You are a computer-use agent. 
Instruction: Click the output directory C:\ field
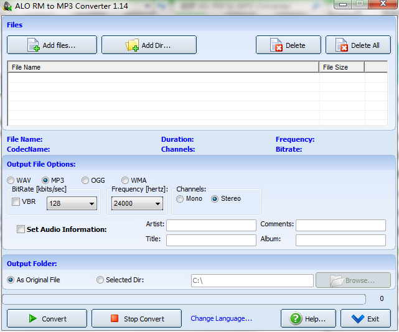252,280
